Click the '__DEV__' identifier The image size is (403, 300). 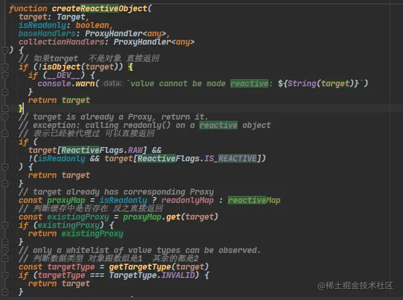pos(64,76)
